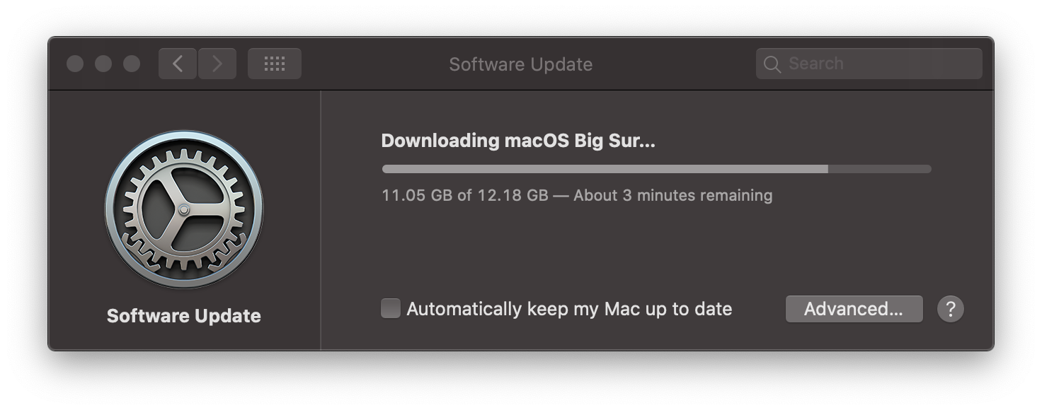The image size is (1042, 410).
Task: Open help with the question mark button
Action: pos(951,309)
